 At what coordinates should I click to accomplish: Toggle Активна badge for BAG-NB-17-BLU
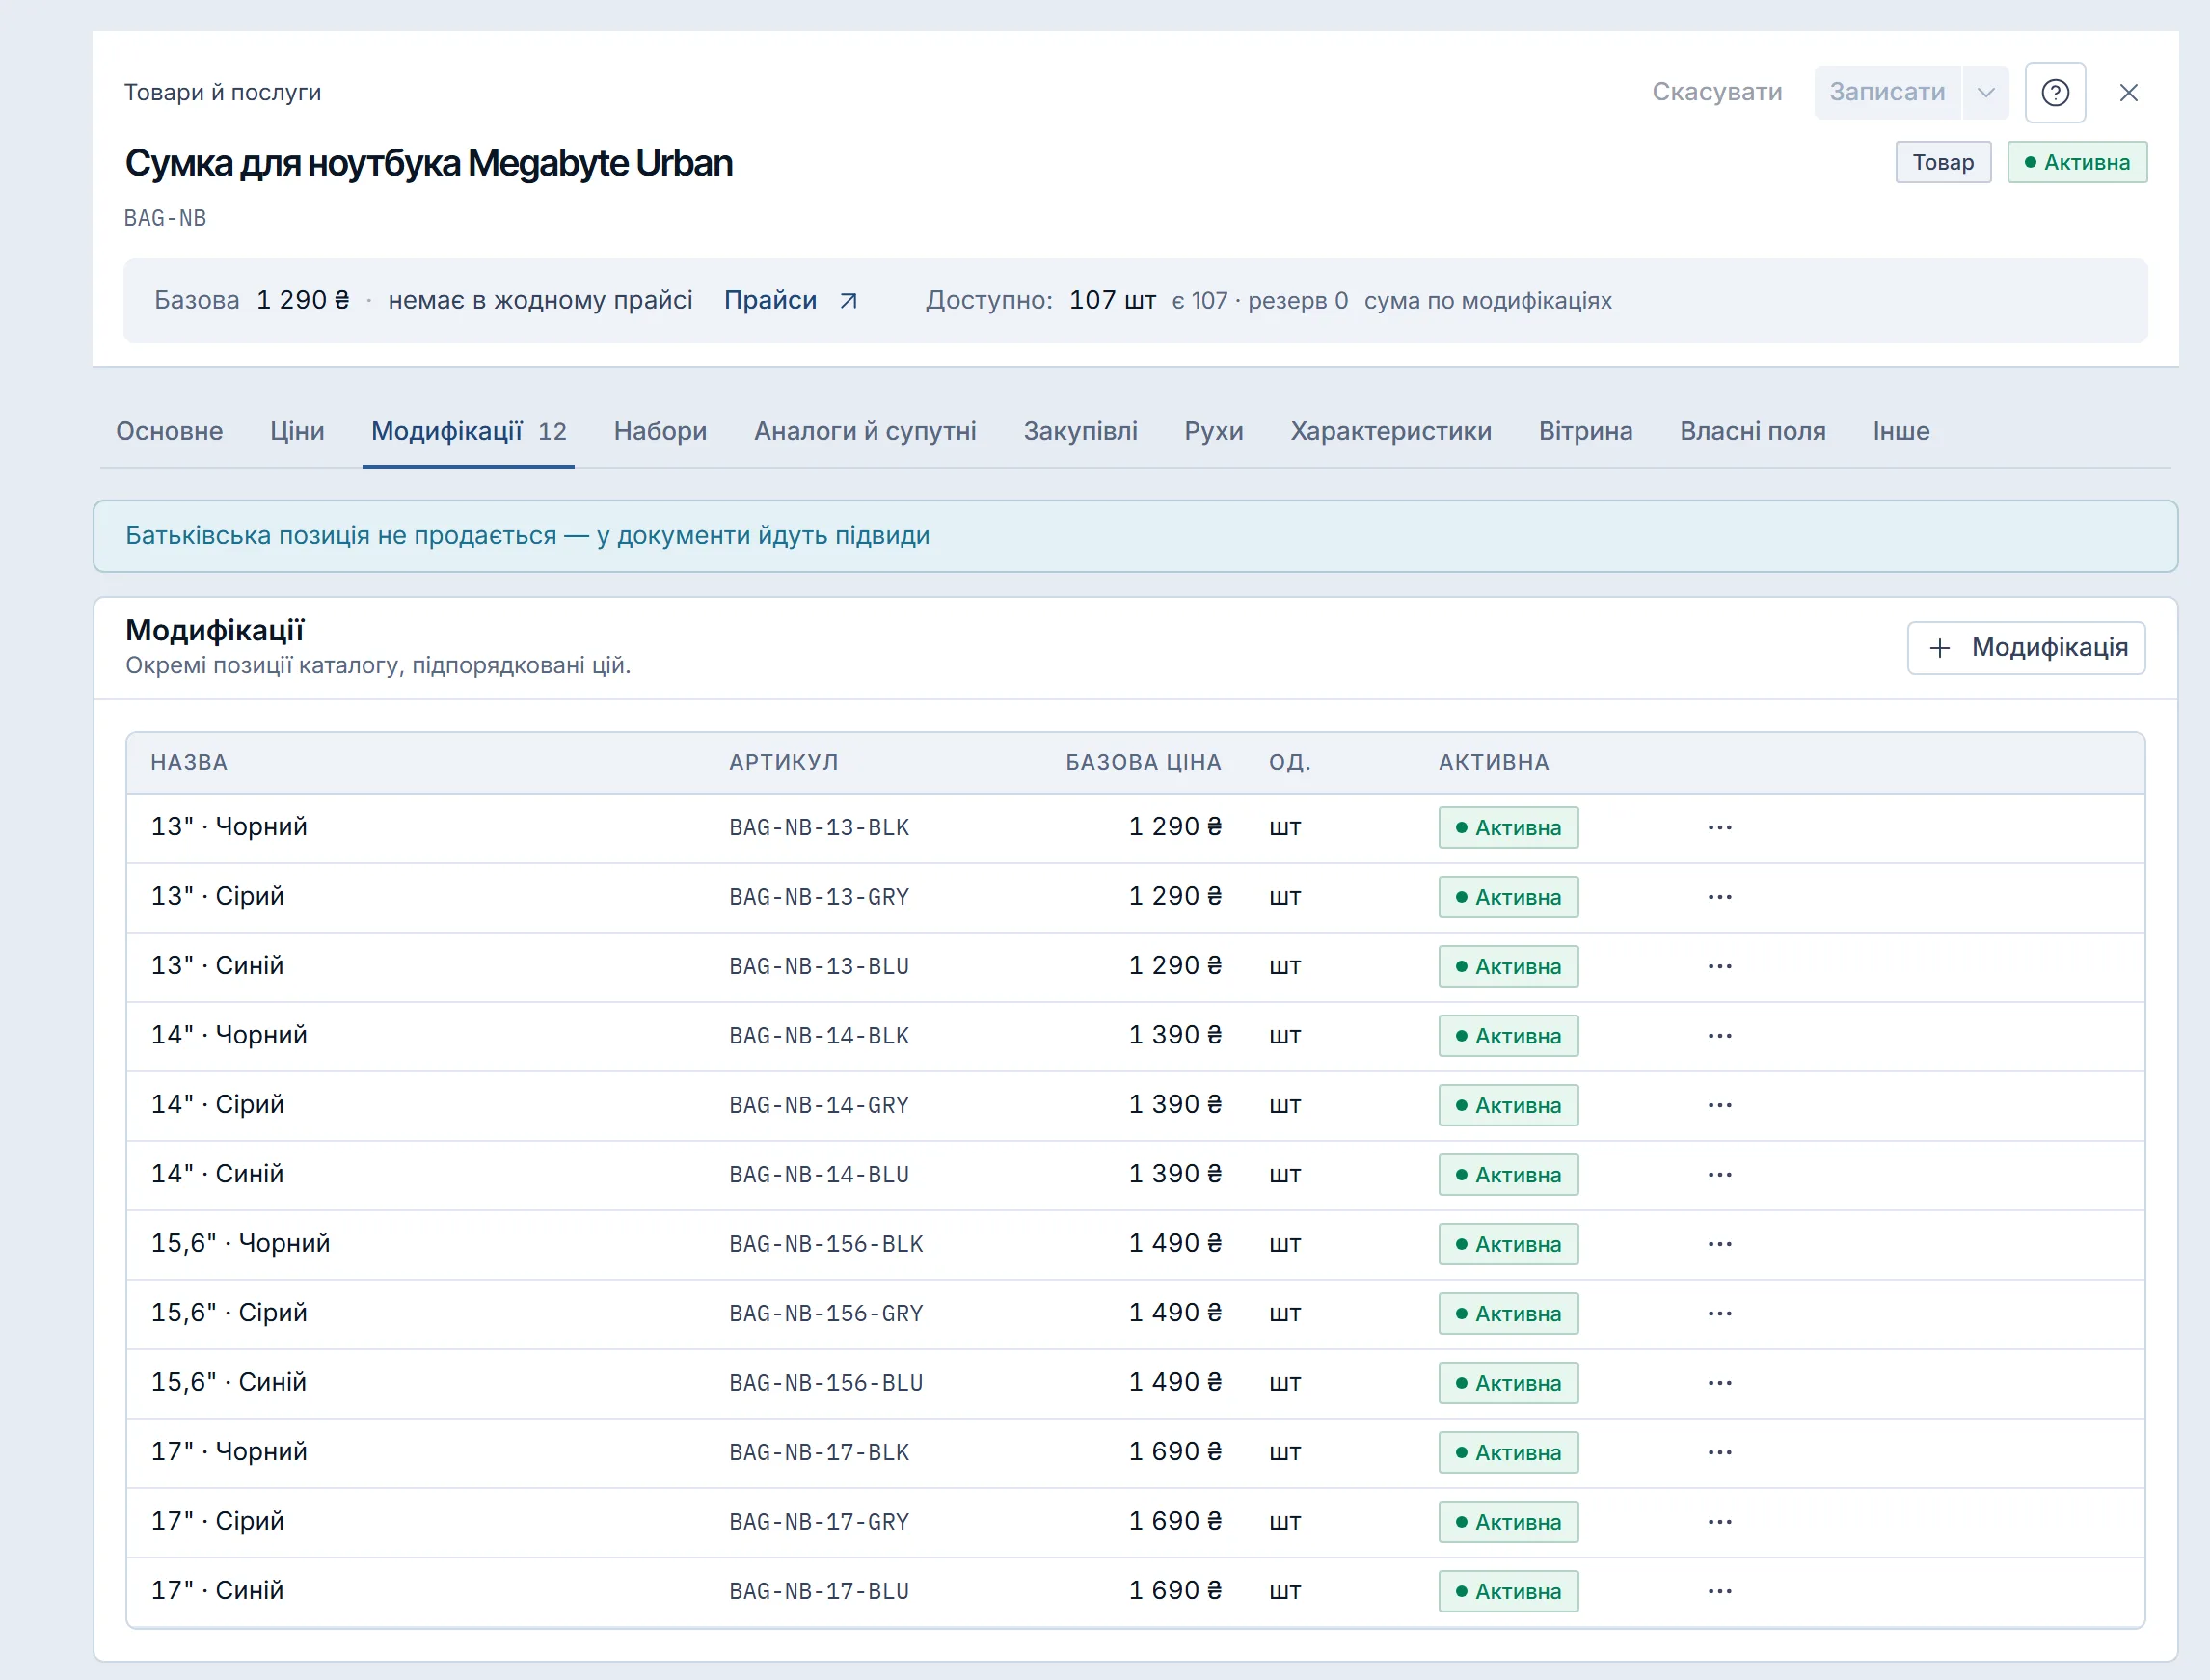[x=1508, y=1591]
